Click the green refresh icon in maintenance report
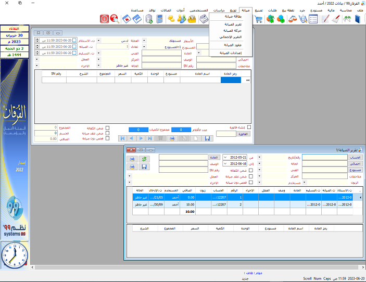This screenshot has width=366, height=282. coord(144,158)
